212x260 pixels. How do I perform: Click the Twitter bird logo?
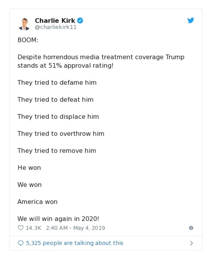(191, 20)
